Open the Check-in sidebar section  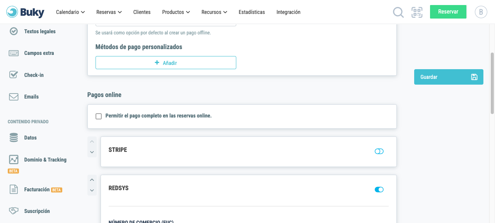tap(34, 75)
